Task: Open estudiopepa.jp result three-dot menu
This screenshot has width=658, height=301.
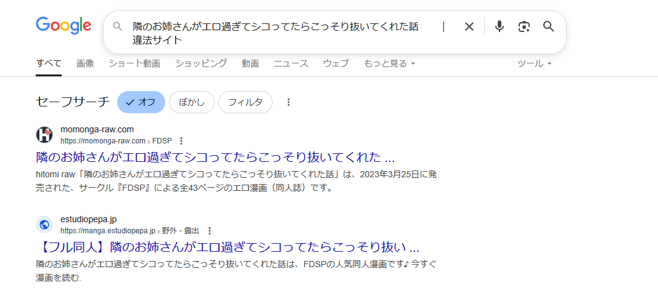Action: [x=210, y=231]
